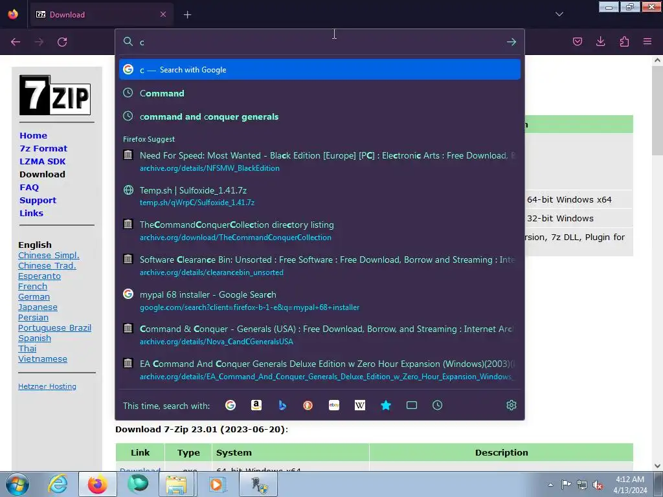This screenshot has height=497, width=663.
Task: Switch language to Esperanto
Action: [39, 276]
